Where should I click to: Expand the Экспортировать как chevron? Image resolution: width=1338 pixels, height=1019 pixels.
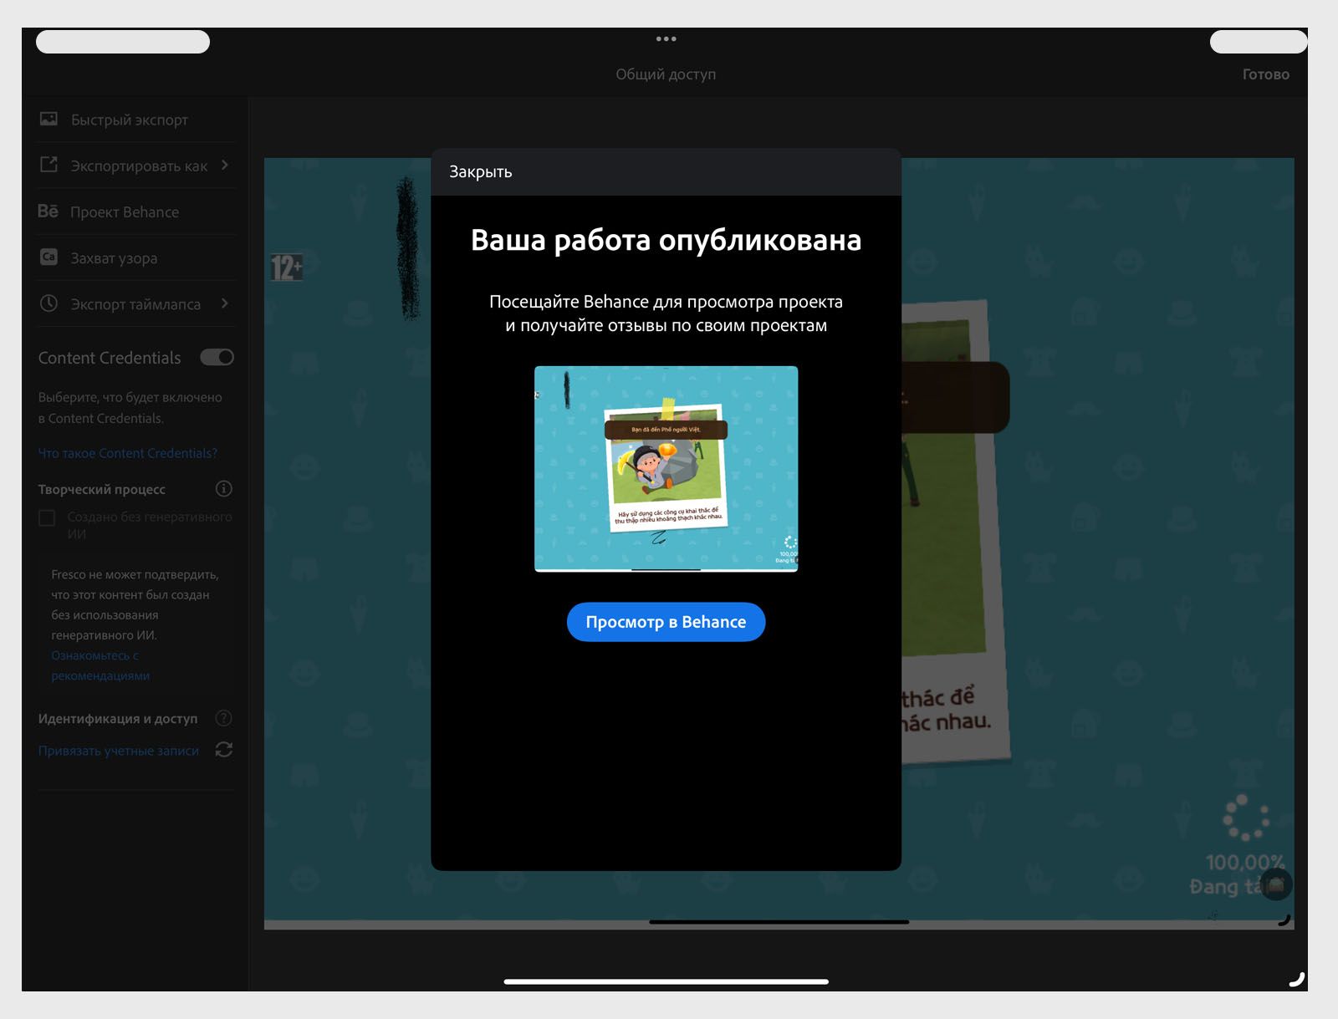(225, 166)
